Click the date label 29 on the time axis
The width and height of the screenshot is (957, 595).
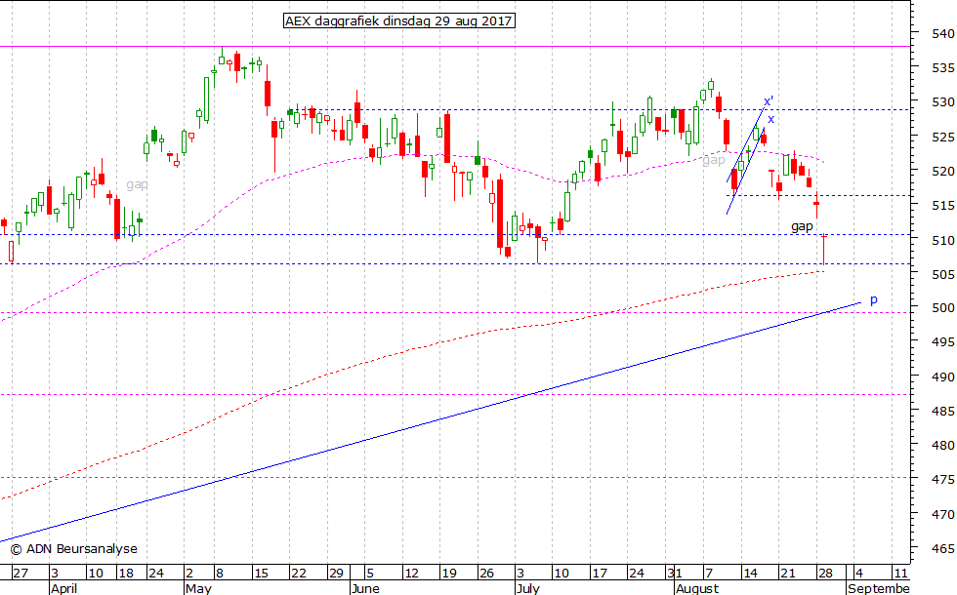(x=336, y=574)
